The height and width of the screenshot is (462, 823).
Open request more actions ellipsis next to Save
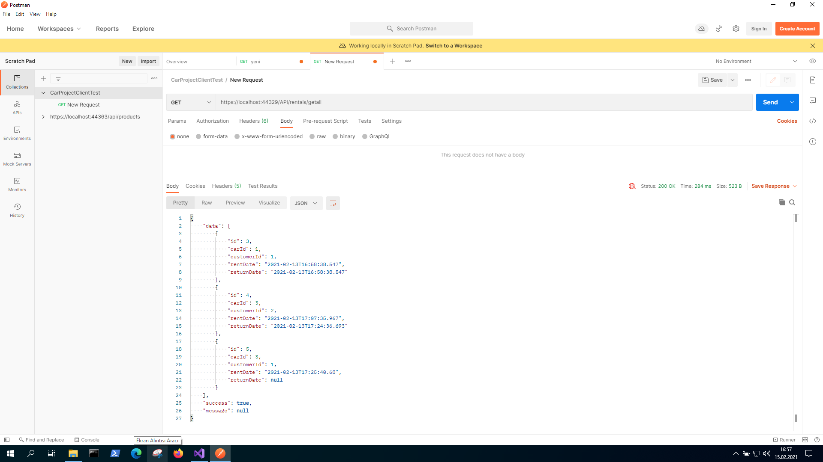point(748,80)
